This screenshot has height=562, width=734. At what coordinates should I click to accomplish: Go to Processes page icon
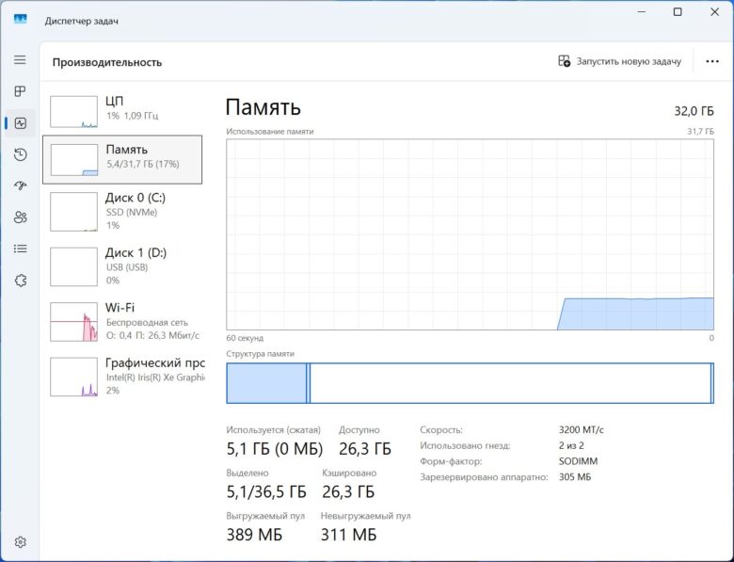tap(20, 91)
